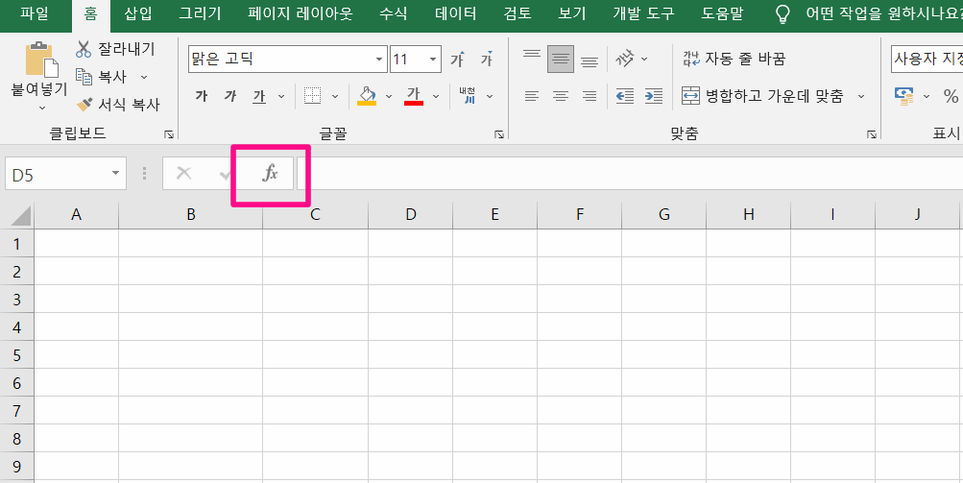Screen dimensions: 963x483
Task: Center text horizontally
Action: click(561, 96)
